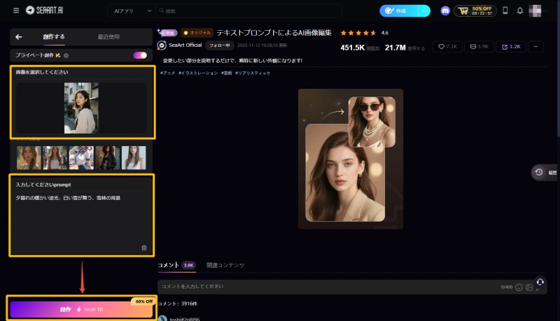Click the 特集 featured badge

coord(167,33)
